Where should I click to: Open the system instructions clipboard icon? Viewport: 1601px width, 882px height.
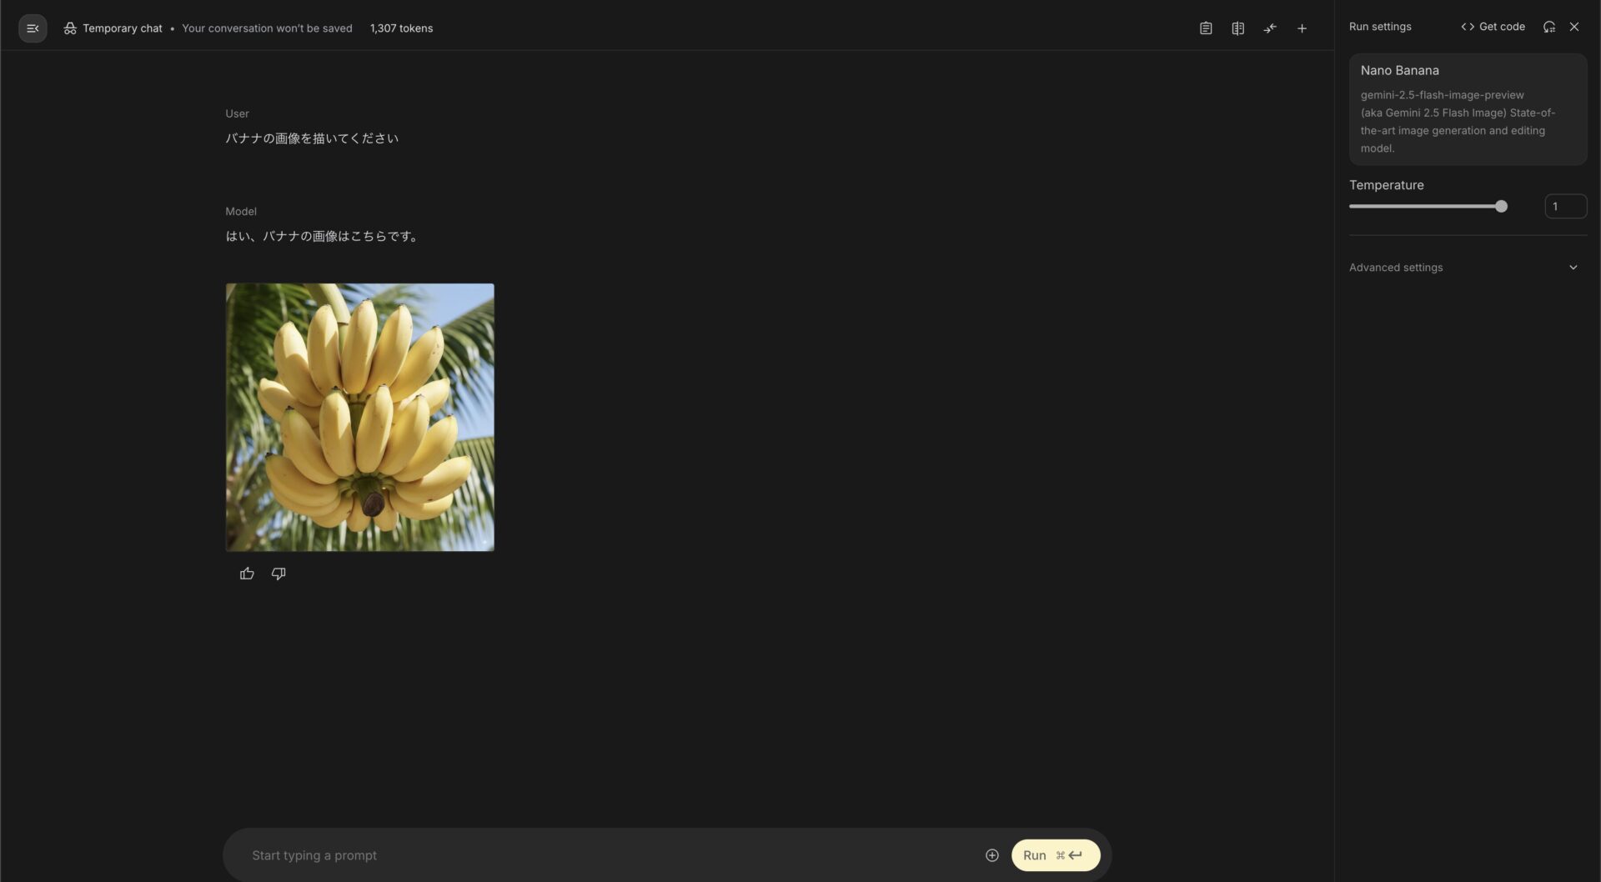(x=1205, y=28)
